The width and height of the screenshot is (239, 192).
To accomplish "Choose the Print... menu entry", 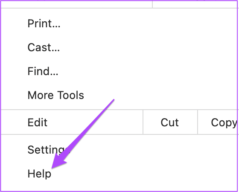I will pyautogui.click(x=119, y=23).
